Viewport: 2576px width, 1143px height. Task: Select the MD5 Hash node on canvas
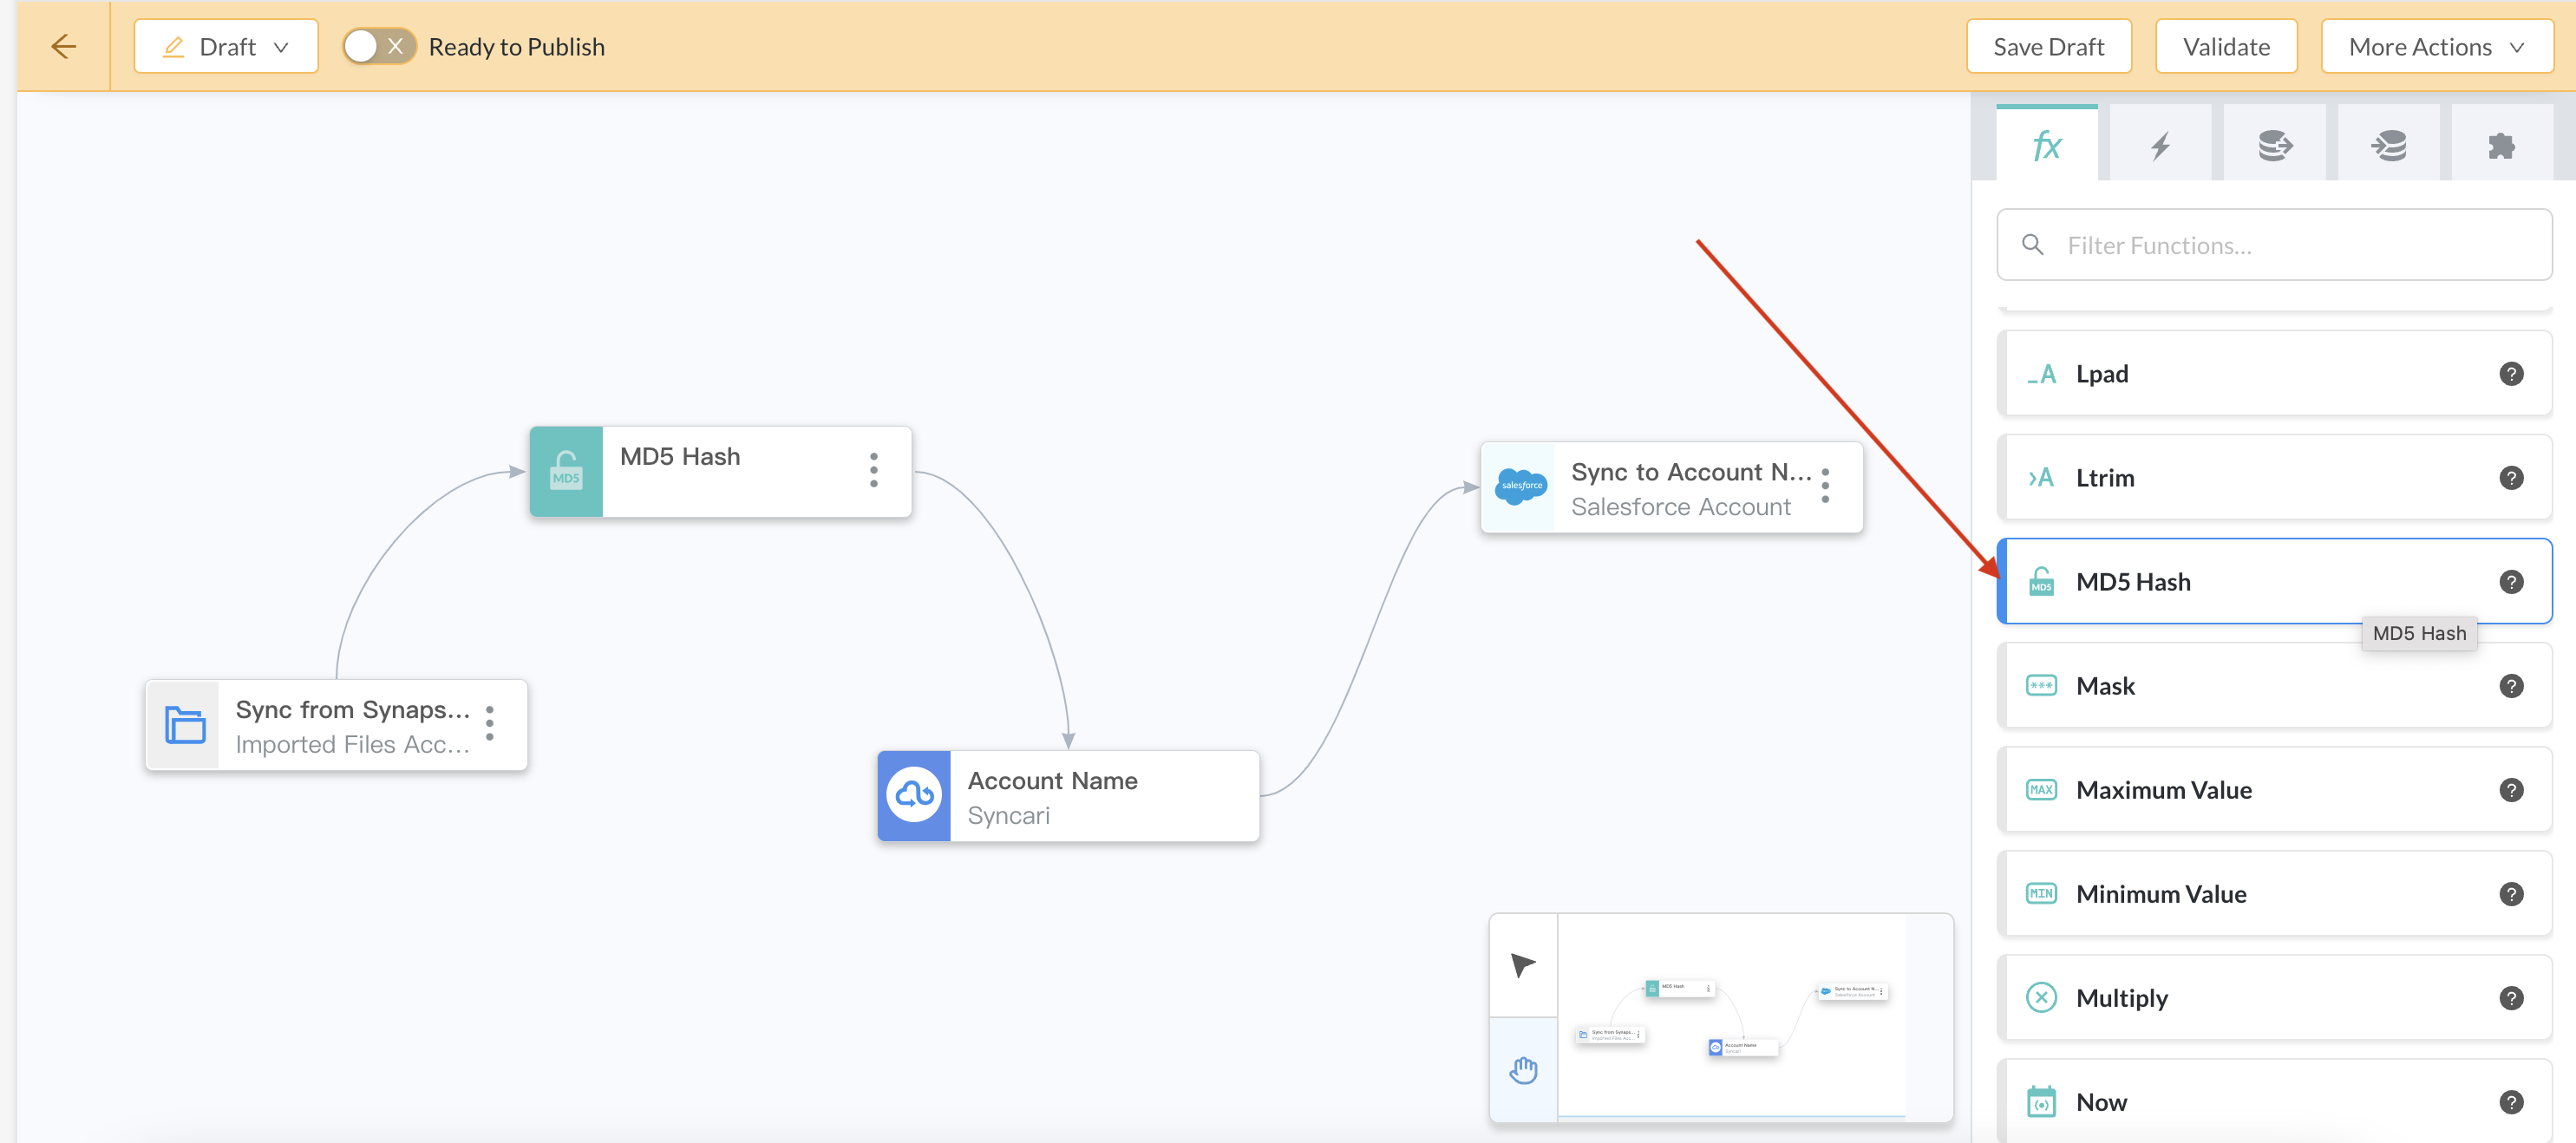(x=720, y=472)
